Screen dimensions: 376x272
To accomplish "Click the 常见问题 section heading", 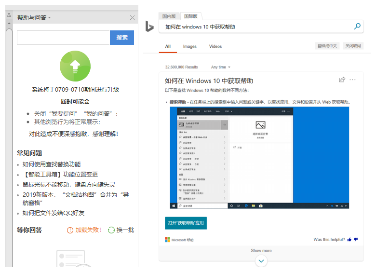I will [x=29, y=153].
